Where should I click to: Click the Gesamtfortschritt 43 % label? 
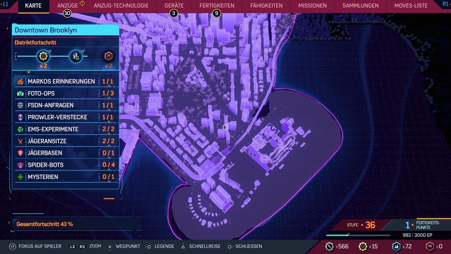(45, 224)
